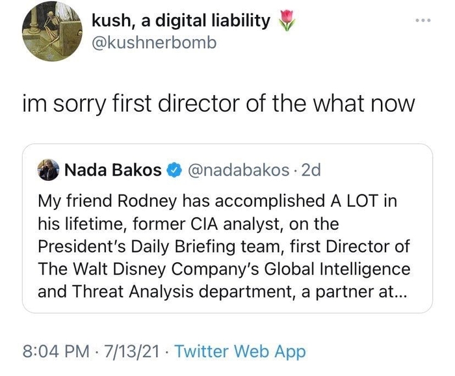Click the "Twitter Web App" source link

pos(240,352)
